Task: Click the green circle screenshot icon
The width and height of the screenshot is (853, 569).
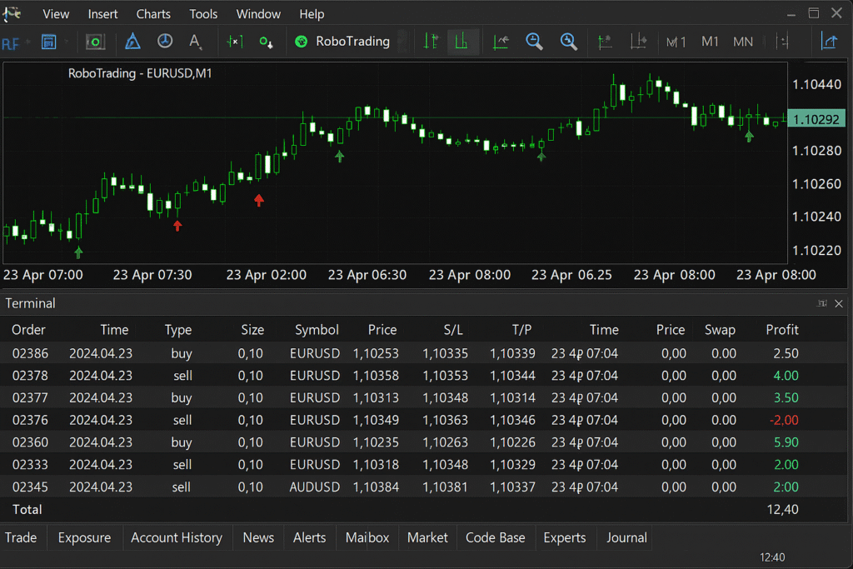Action: click(x=96, y=42)
